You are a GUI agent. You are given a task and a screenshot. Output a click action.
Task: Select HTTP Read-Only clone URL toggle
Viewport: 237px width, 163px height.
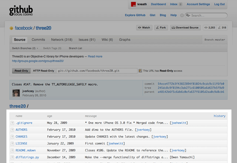[44, 71]
